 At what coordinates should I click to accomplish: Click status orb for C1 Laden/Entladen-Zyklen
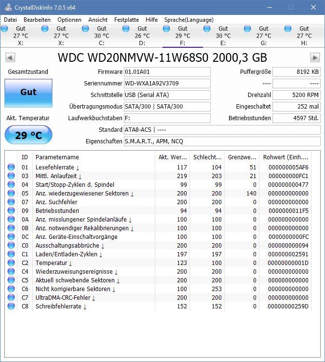click(x=11, y=254)
